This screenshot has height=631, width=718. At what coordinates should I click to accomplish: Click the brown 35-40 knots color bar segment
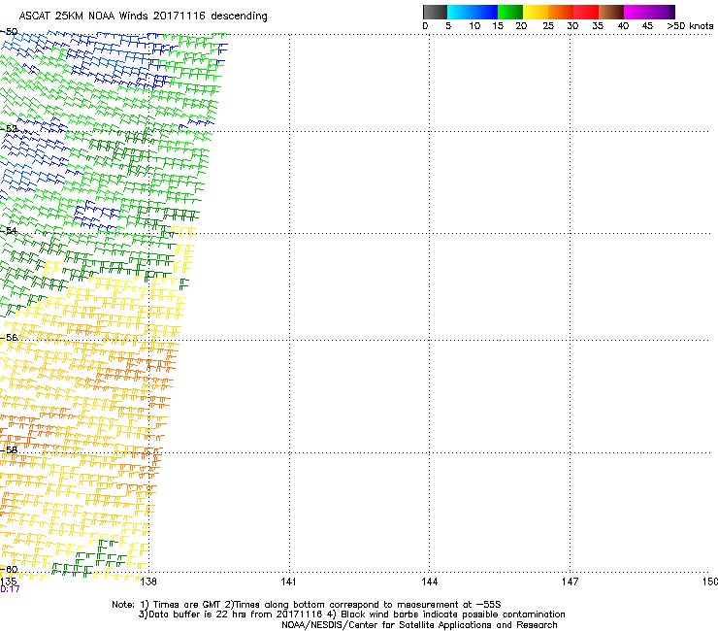pyautogui.click(x=611, y=12)
